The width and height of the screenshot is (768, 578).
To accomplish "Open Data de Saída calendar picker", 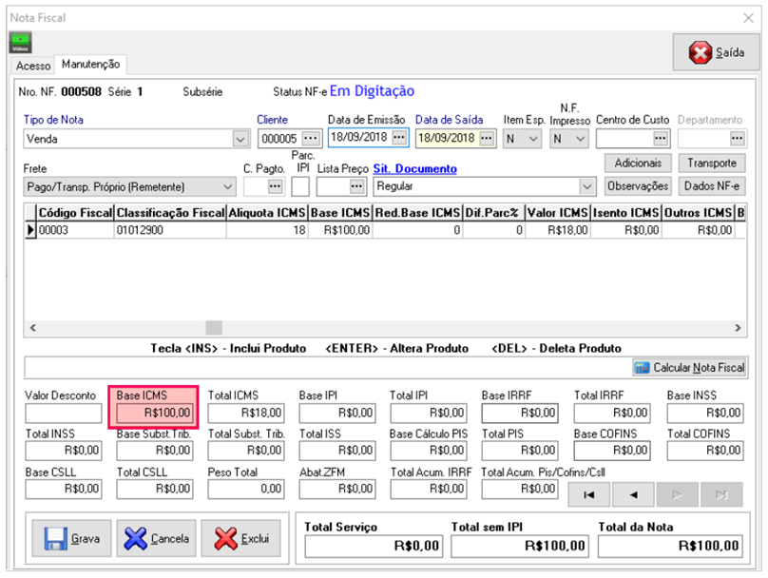I will coord(487,138).
